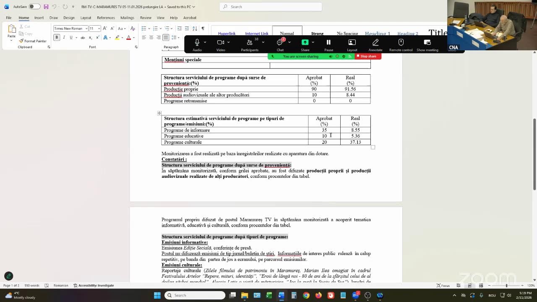Viewport: 537px width, 302px height.
Task: Click the Paste clipboard icon
Action: pyautogui.click(x=11, y=29)
